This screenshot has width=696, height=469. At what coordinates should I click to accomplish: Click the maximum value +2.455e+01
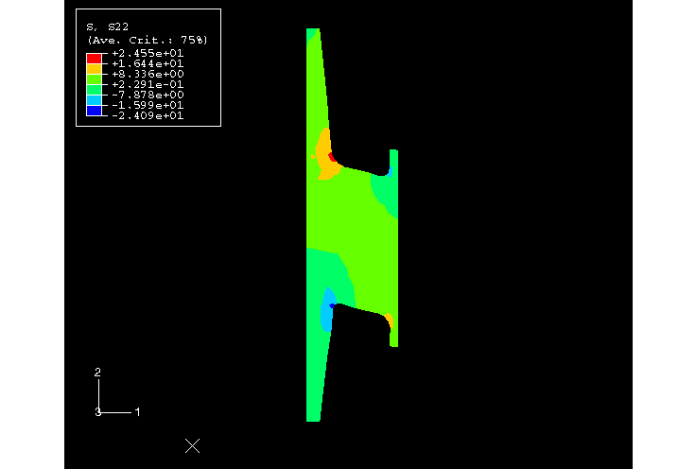tap(148, 53)
